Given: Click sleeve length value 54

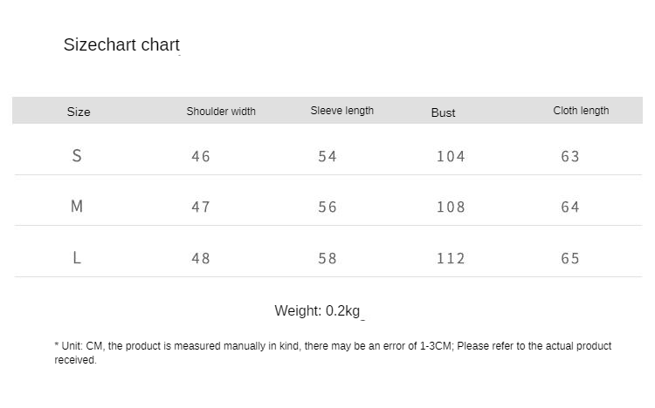Looking at the screenshot, I should [327, 157].
